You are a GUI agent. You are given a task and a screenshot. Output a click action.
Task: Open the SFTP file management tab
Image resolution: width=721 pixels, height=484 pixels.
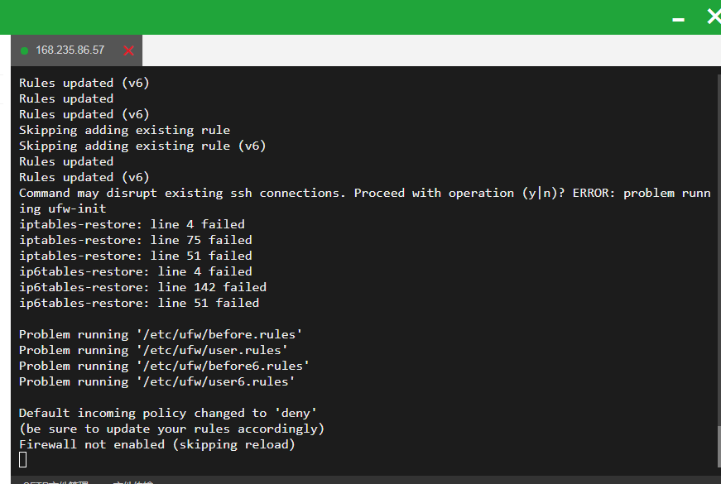(55, 482)
